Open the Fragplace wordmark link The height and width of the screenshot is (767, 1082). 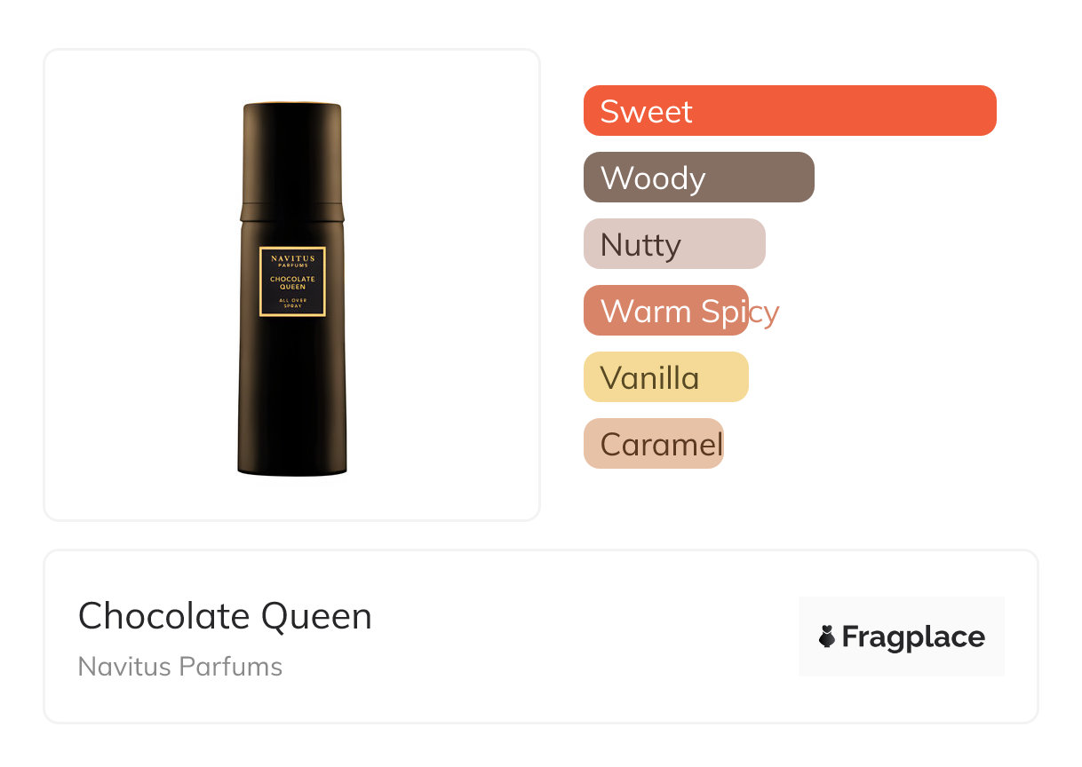pos(913,637)
